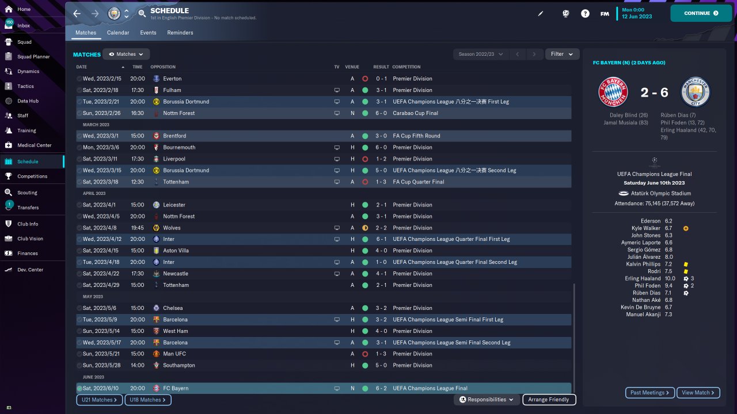Open the Season 2022/23 dropdown
737x414 pixels.
[481, 54]
